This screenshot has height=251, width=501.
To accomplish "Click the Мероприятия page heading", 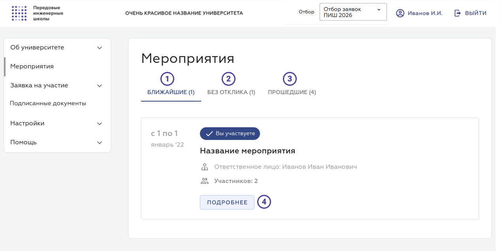I will [188, 59].
